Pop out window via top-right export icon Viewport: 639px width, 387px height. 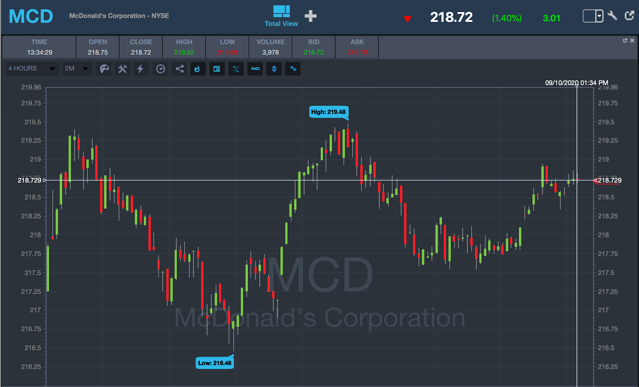click(x=629, y=16)
